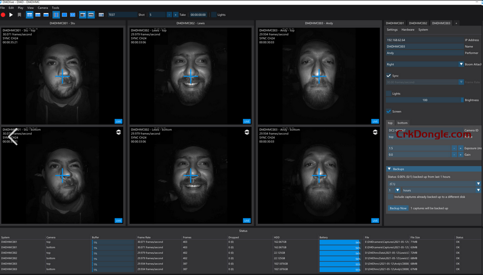Toggle the right side panel icon
Viewport: 483px width, 275px height.
[83, 15]
